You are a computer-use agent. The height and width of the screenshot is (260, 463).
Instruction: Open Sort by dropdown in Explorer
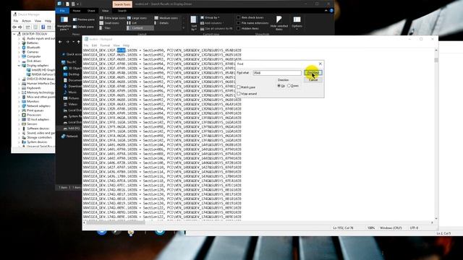193,23
